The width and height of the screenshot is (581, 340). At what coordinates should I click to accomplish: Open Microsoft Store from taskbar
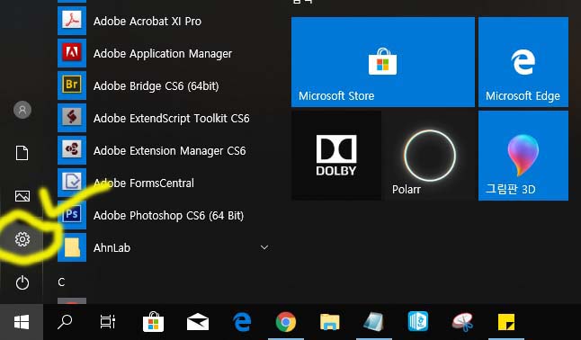[154, 322]
